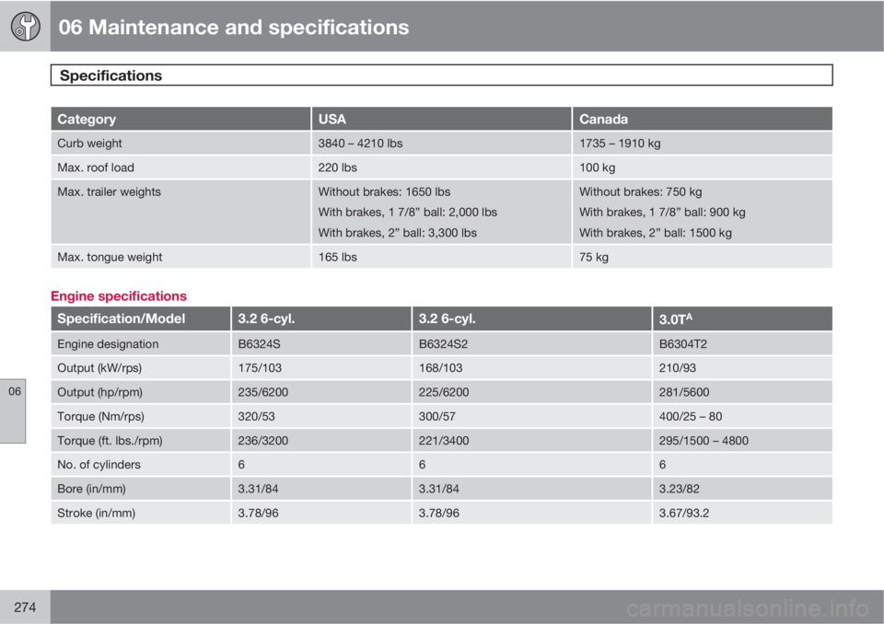Click the wrench maintenance icon in header
Image resolution: width=884 pixels, height=624 pixels.
click(x=26, y=27)
